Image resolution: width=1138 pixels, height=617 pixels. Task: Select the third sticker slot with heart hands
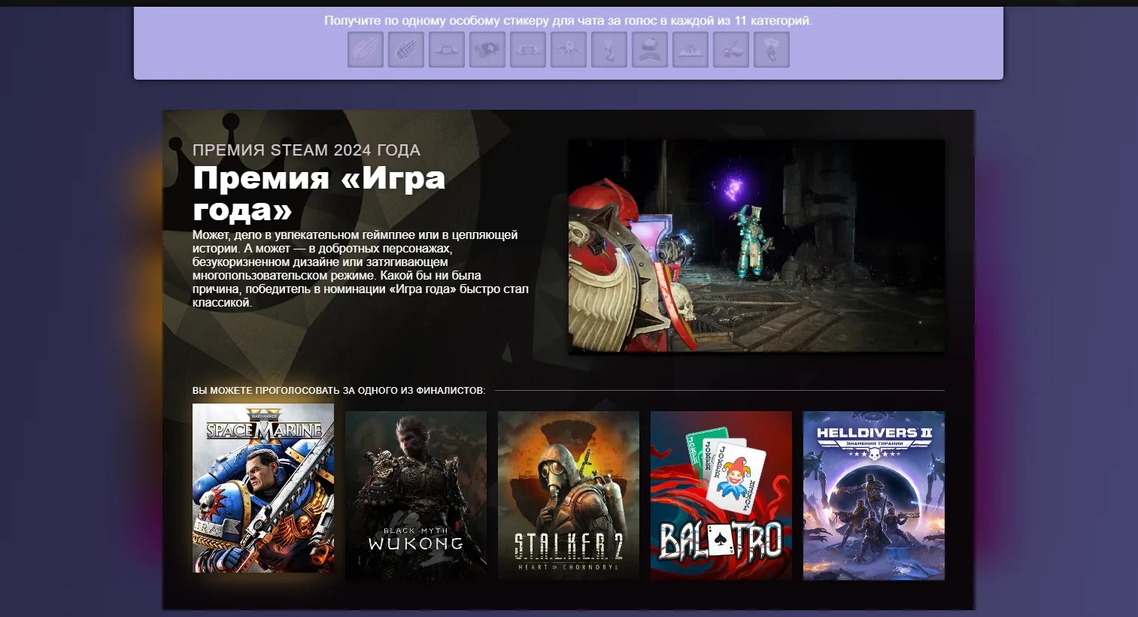pos(447,50)
